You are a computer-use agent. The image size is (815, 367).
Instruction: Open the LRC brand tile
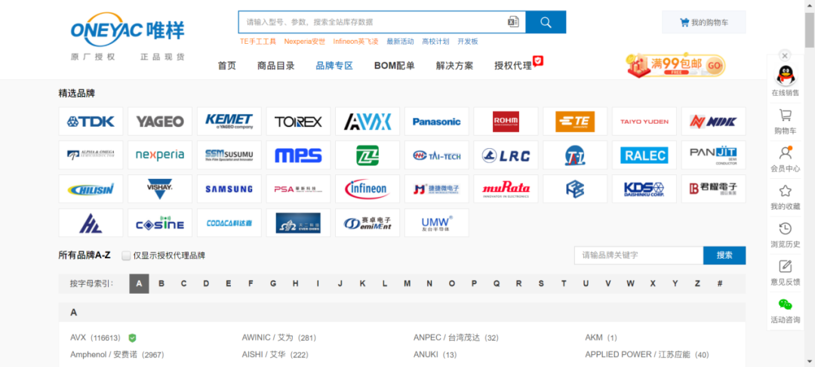point(506,155)
